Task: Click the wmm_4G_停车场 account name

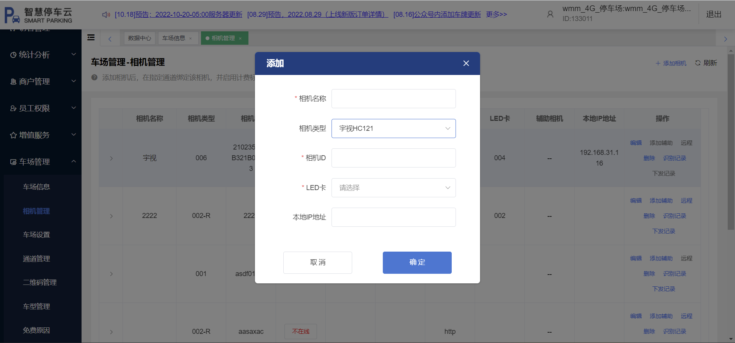Action: (626, 8)
